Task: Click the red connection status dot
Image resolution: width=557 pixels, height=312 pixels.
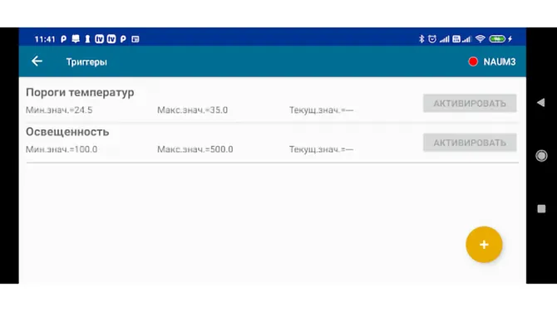Action: (x=473, y=61)
